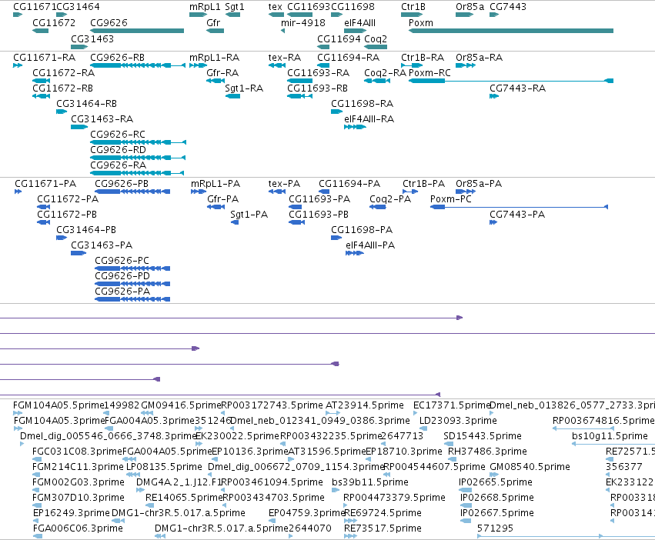Select the CG11694 gene label
The image size is (655, 540).
[x=339, y=38]
